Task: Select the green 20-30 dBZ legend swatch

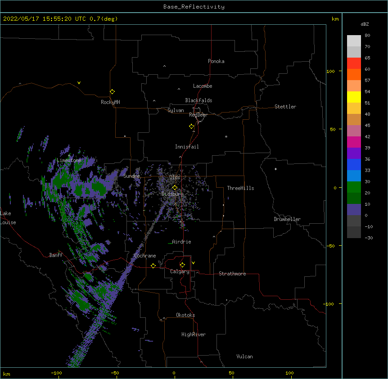Action: (x=354, y=187)
